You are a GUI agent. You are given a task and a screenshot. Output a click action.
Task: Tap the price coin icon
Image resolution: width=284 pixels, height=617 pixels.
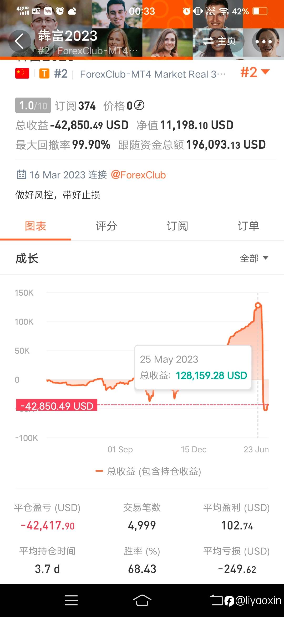(139, 105)
